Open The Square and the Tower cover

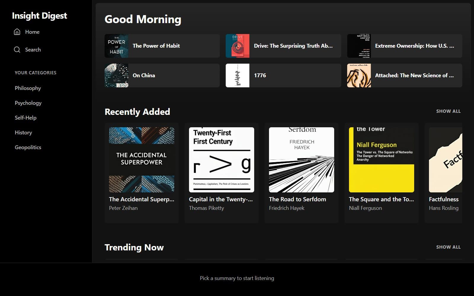[x=382, y=160]
